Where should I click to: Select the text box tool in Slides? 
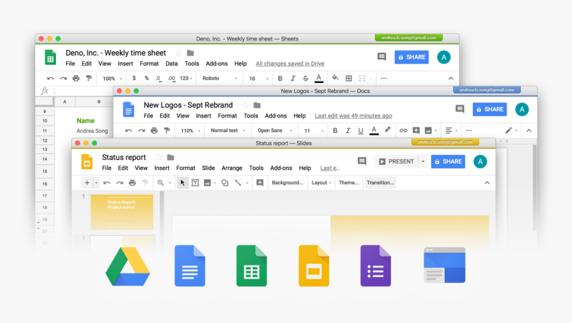tap(195, 183)
